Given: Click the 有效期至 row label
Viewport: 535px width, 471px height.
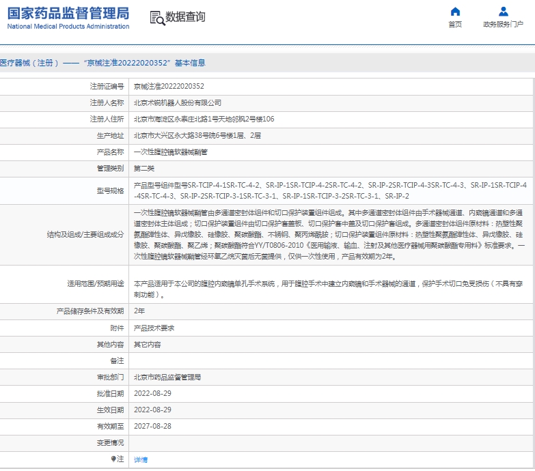Looking at the screenshot, I should click(x=110, y=426).
